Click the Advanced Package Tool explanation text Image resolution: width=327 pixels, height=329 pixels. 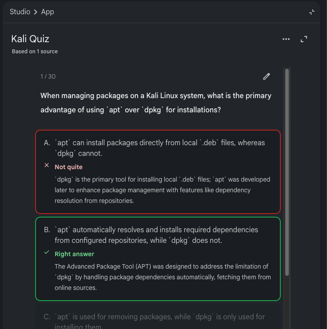pyautogui.click(x=162, y=277)
